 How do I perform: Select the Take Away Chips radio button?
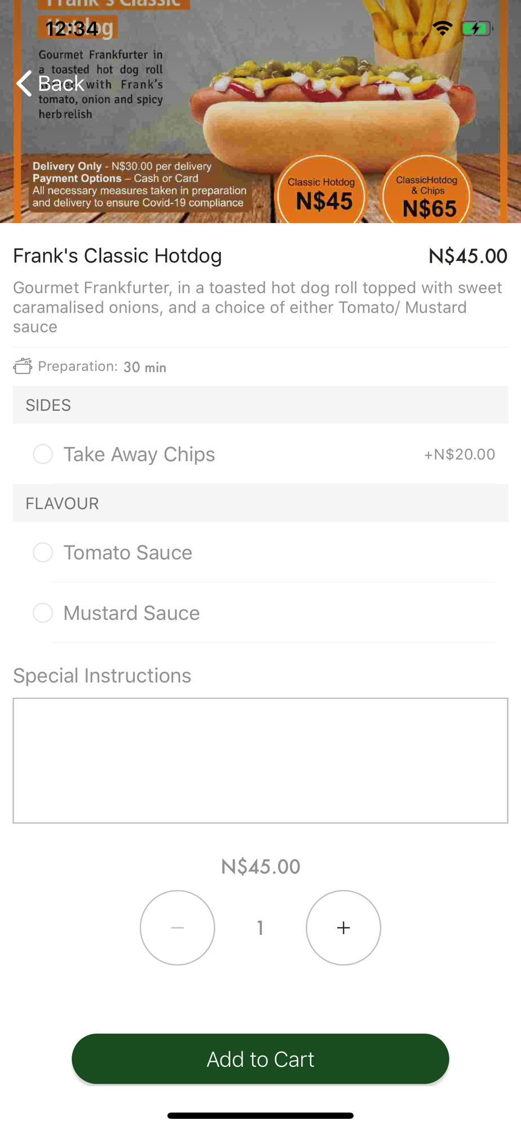[x=43, y=454]
